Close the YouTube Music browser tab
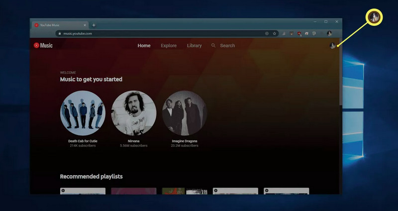Screen dimensions: 398x211 [x=85, y=25]
